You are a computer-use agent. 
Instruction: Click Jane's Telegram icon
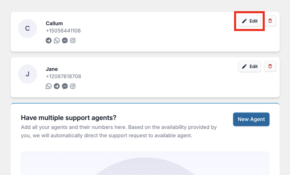pyautogui.click(x=57, y=86)
